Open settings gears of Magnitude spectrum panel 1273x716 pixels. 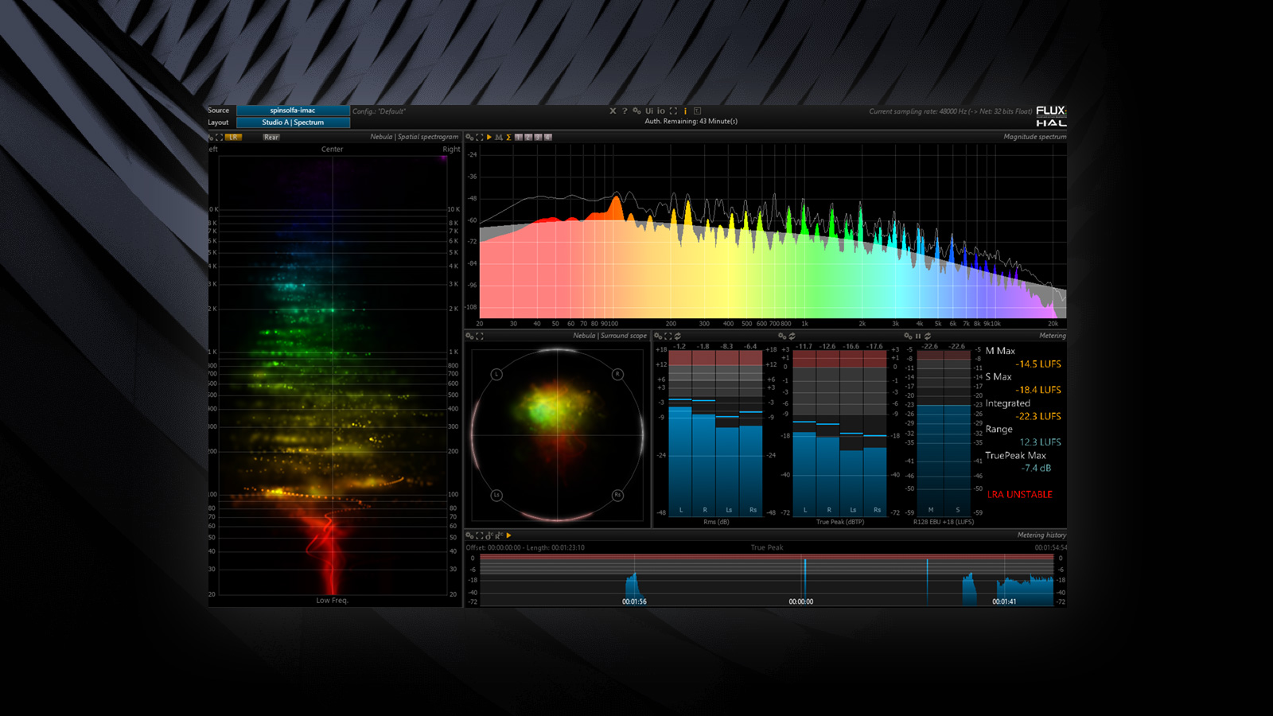tap(469, 137)
